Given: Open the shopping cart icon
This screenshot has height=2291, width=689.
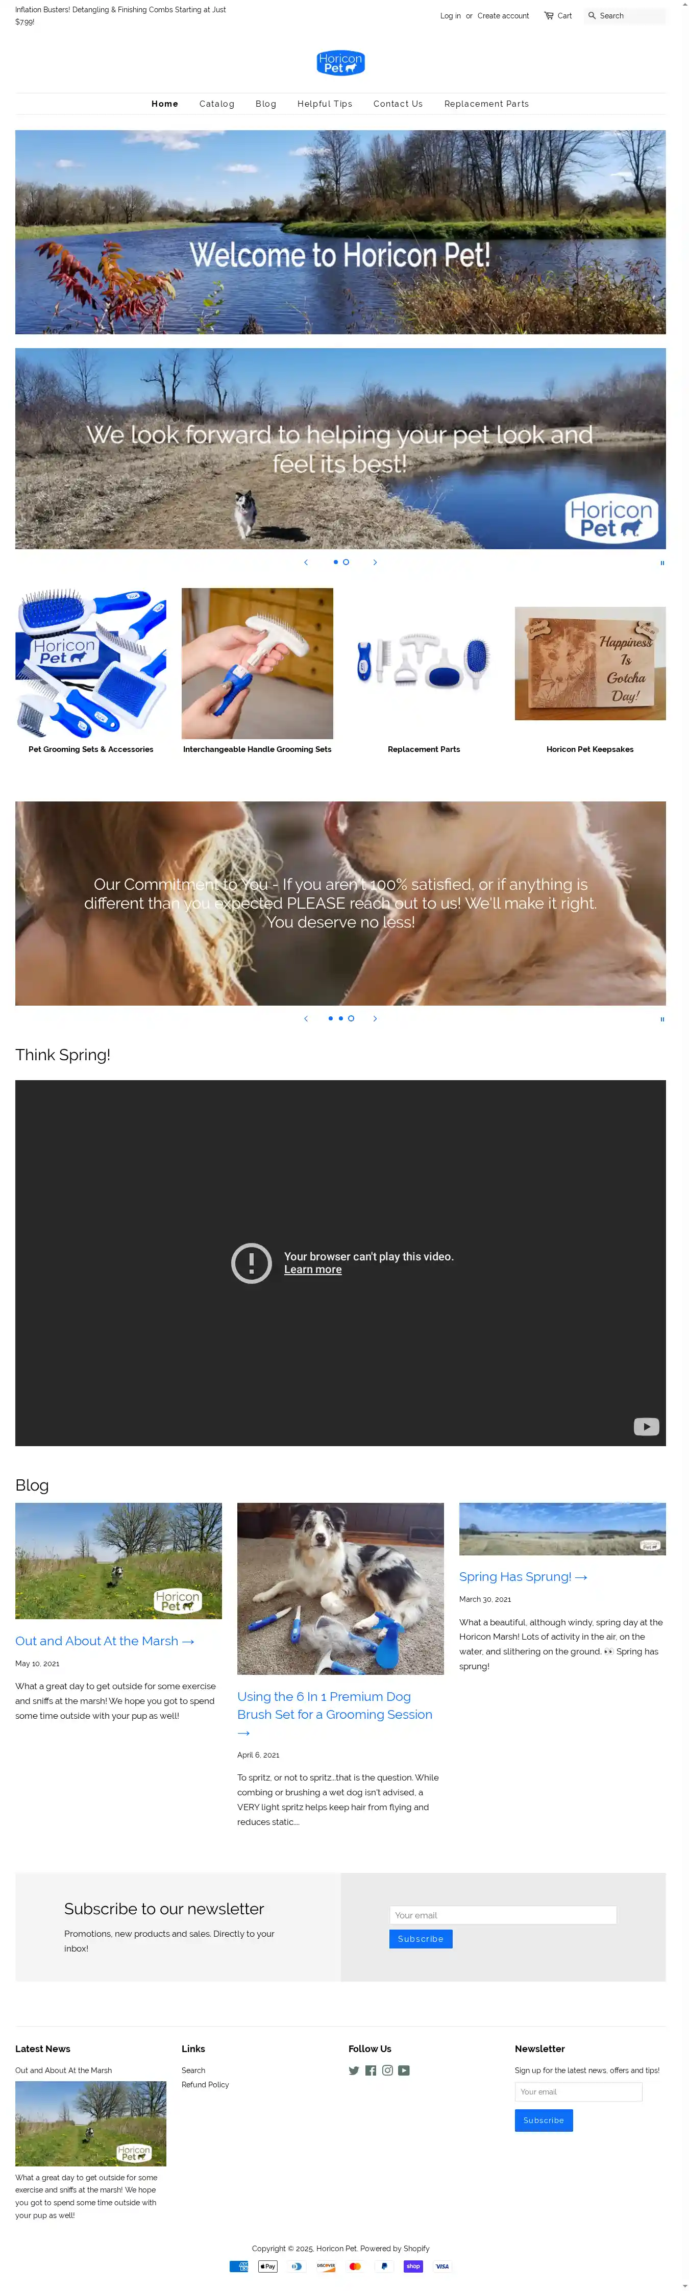Looking at the screenshot, I should (x=549, y=15).
